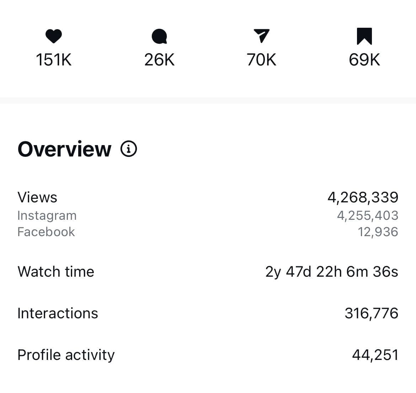This screenshot has height=393, width=416.
Task: Select the total views value 4,268,339
Action: pyautogui.click(x=363, y=197)
